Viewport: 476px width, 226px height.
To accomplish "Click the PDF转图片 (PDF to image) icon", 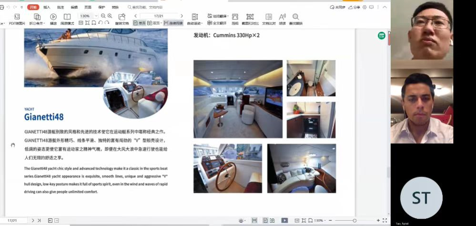I will coord(17,17).
